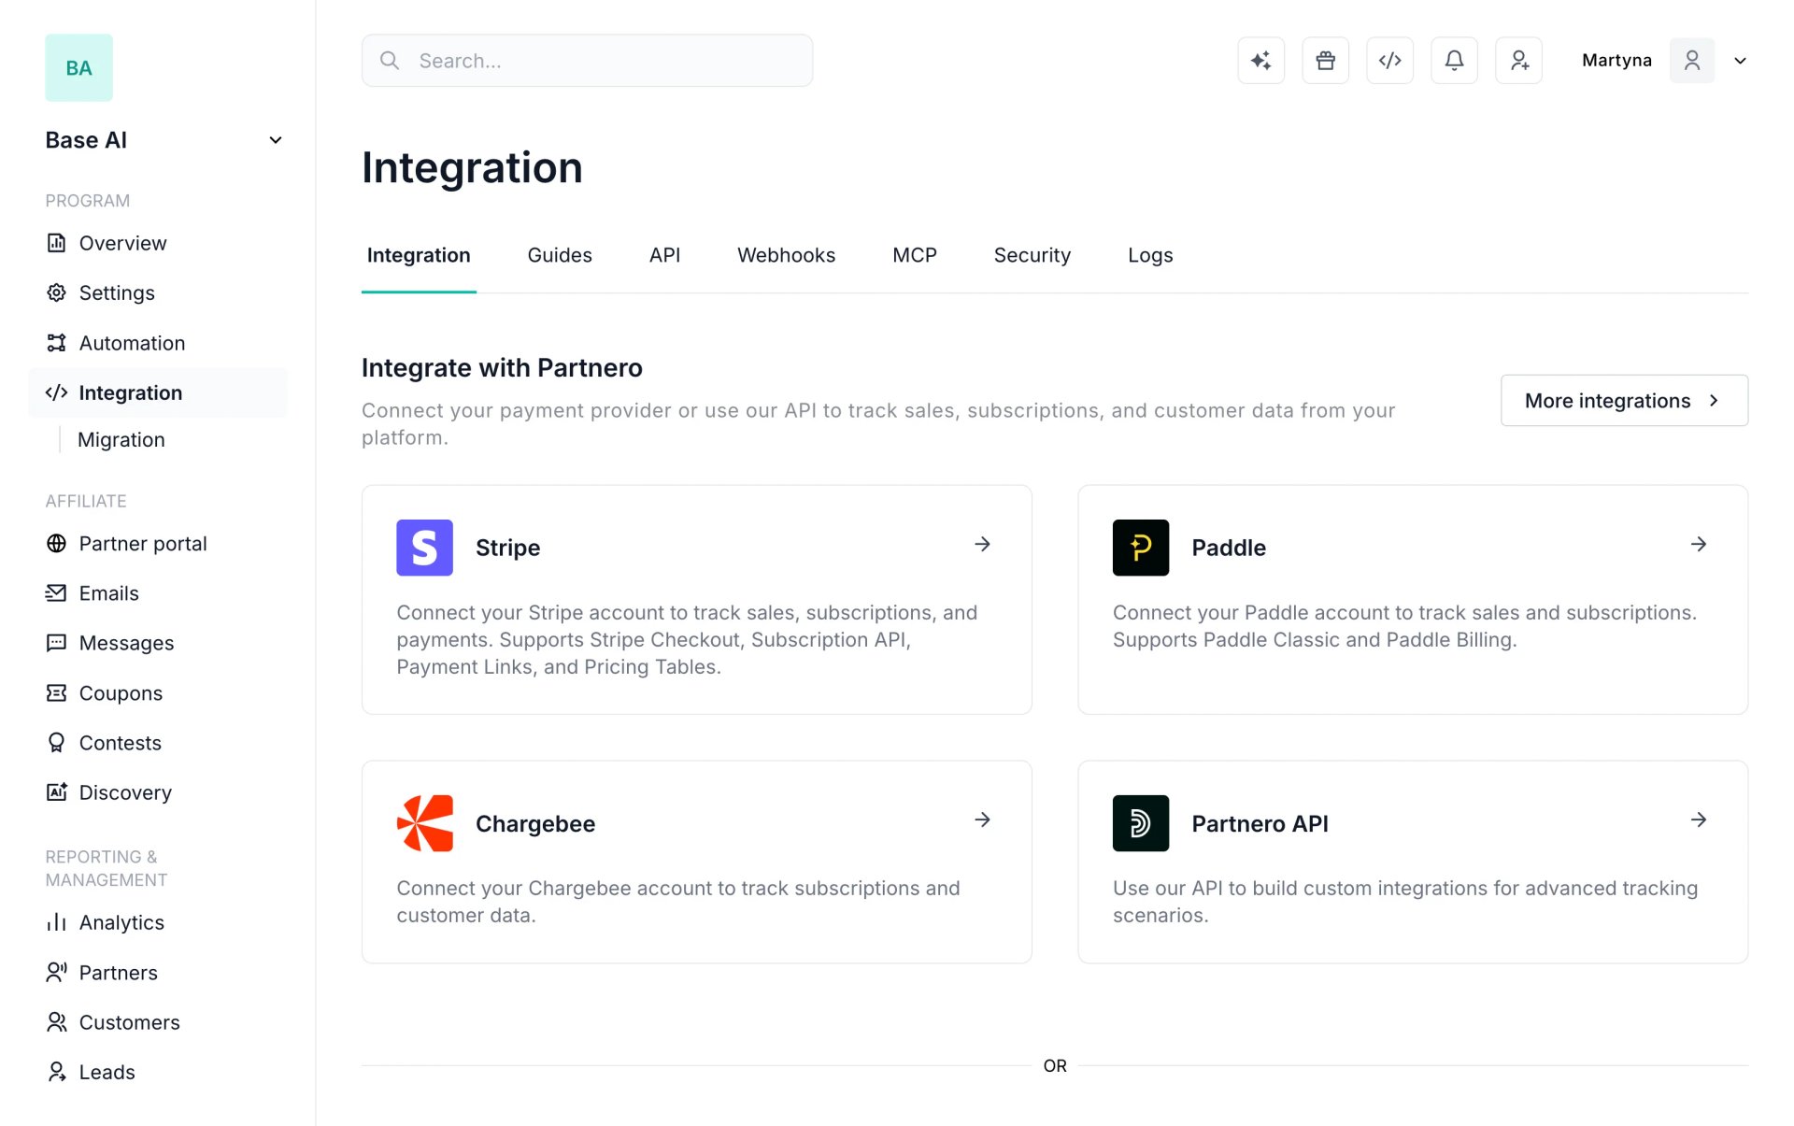Open Messages in the sidebar

126,643
